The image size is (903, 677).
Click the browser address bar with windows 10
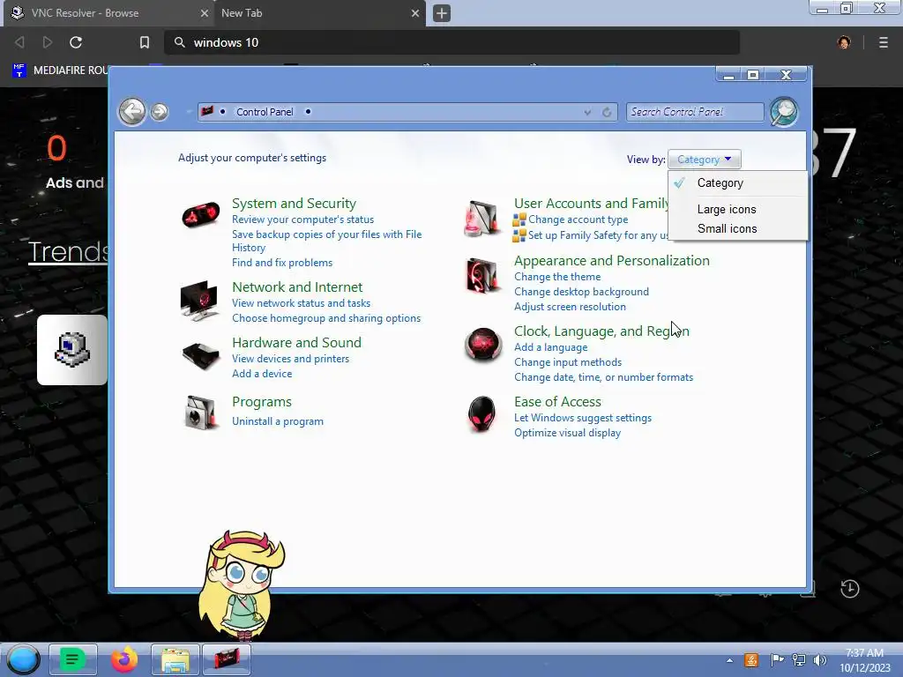(451, 42)
